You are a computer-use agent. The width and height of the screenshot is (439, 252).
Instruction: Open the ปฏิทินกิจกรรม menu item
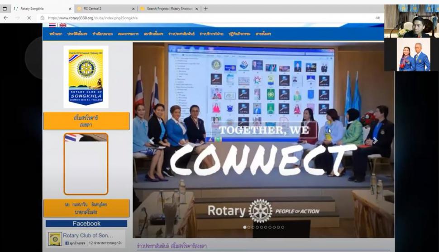point(239,34)
